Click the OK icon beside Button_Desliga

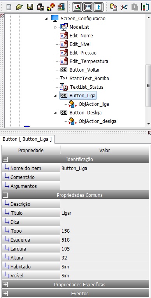click(64, 112)
